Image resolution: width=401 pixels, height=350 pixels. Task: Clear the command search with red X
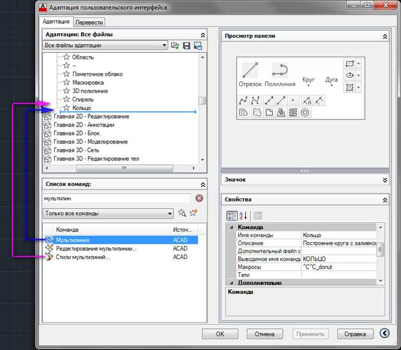click(199, 198)
